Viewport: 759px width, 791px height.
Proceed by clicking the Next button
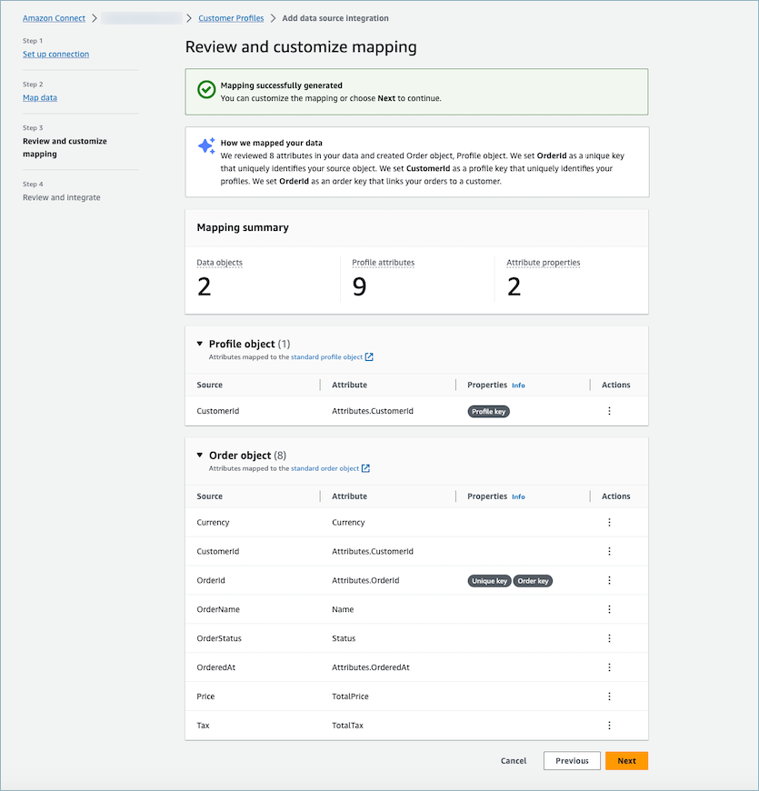626,760
